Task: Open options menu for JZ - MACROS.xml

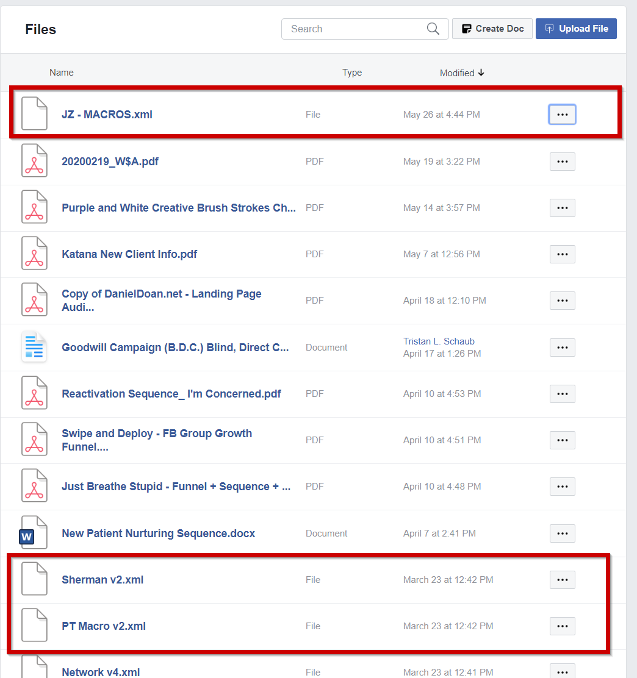Action: tap(562, 114)
